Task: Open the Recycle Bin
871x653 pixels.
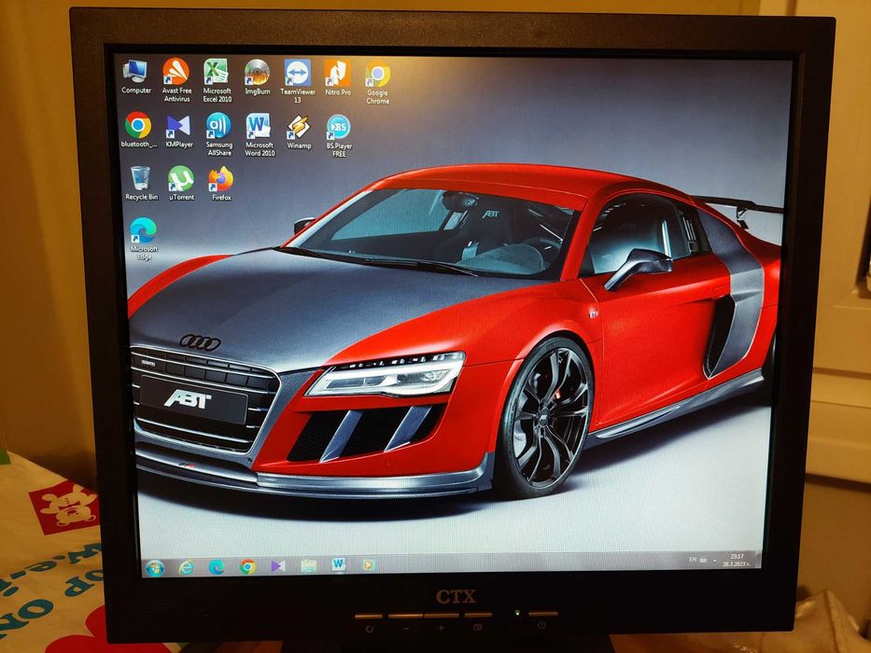Action: [141, 179]
